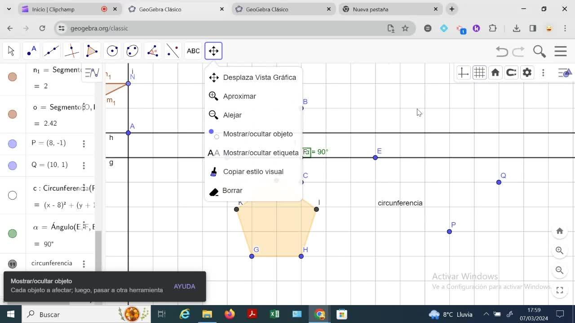
Task: Toggle visibility of circle c
Action: click(x=13, y=195)
